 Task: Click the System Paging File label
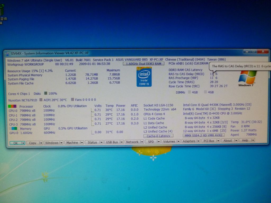point(21,79)
